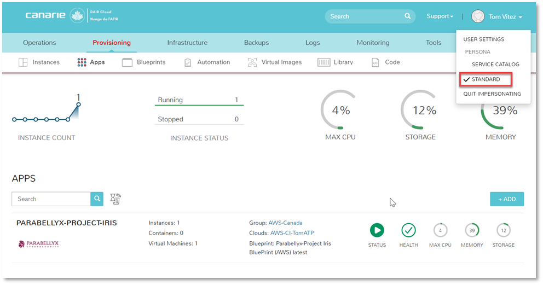Click the Virtual Images icon
543x285 pixels.
click(x=252, y=62)
